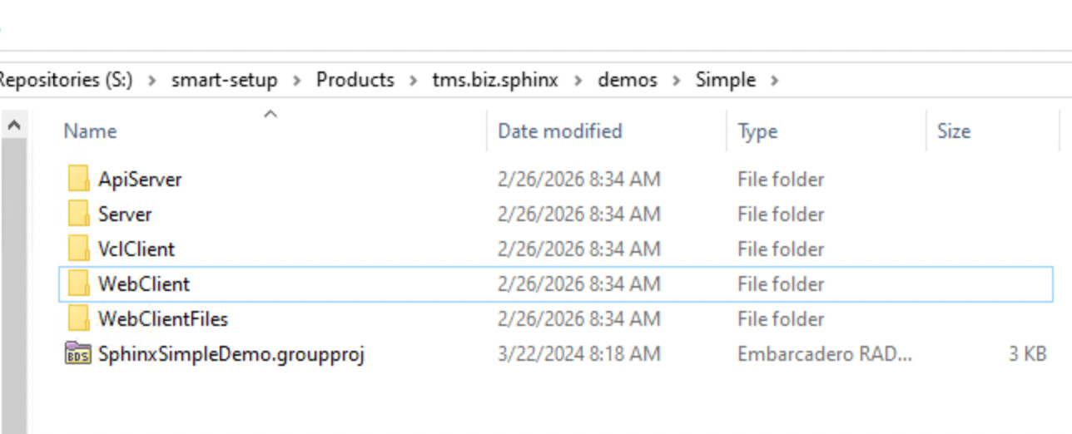Sort by Date modified column header

point(559,131)
